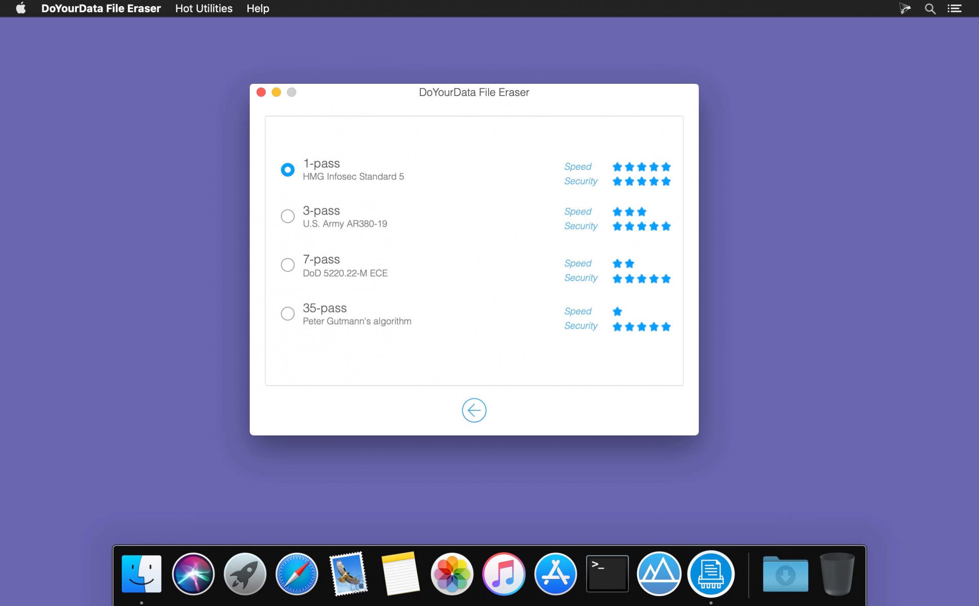
Task: Open the Downloads folder in the Dock
Action: pyautogui.click(x=786, y=574)
